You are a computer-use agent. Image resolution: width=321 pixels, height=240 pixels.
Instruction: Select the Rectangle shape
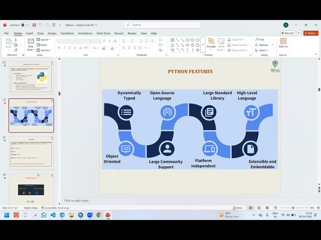188,40
